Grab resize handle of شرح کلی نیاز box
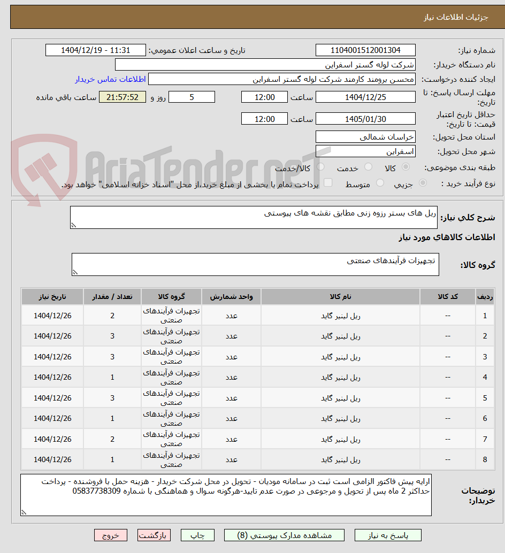Screen dimensions: 505x553 coord(73,225)
